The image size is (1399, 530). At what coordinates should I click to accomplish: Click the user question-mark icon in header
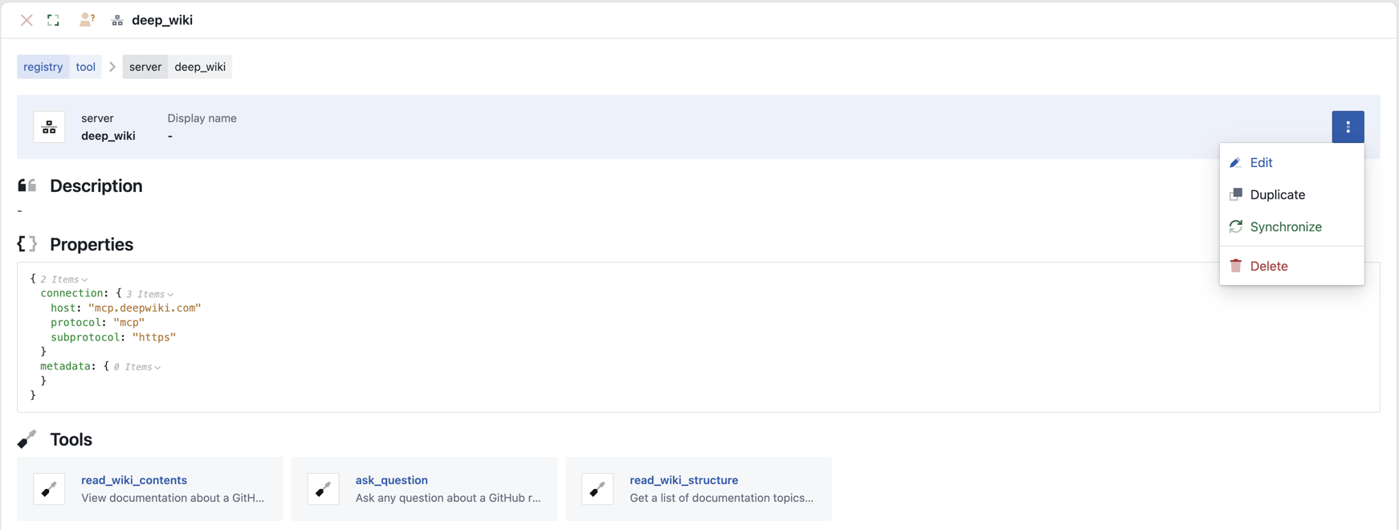point(87,20)
